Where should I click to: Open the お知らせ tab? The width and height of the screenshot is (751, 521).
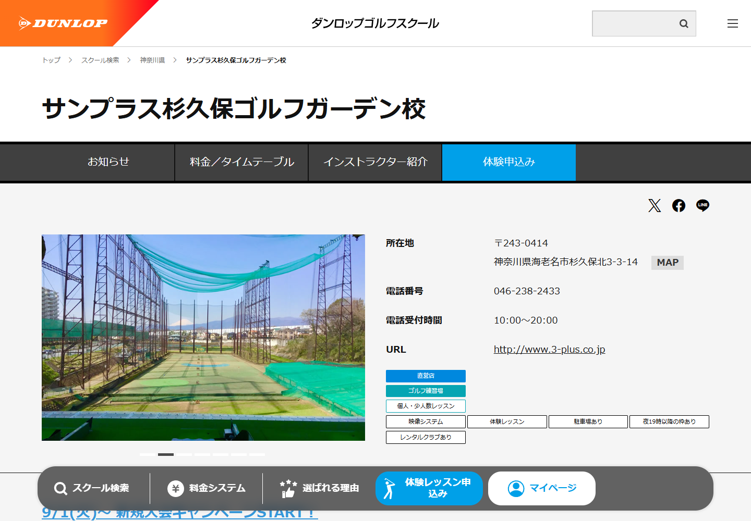(x=108, y=162)
